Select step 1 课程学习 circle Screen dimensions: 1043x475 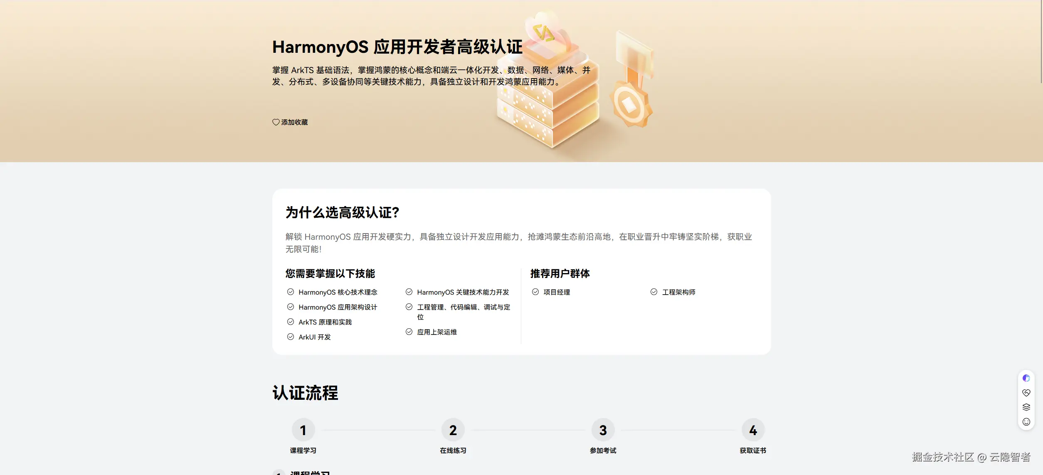(x=303, y=430)
